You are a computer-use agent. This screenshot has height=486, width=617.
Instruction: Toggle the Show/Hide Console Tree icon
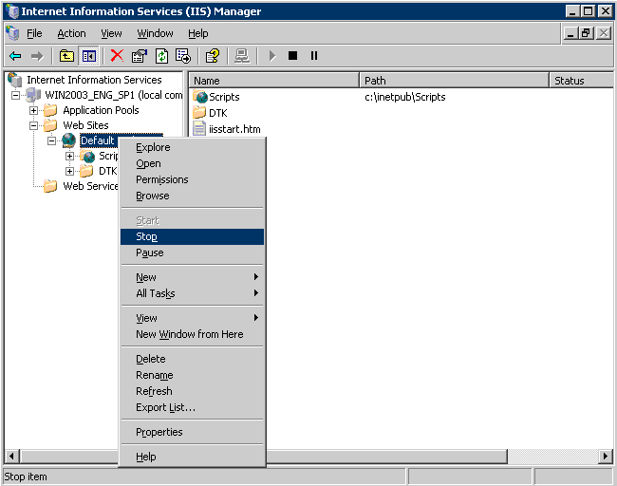[88, 56]
